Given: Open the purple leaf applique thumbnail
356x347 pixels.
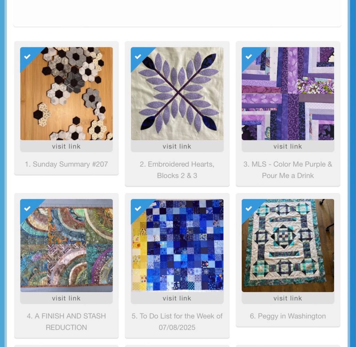Looking at the screenshot, I should coord(177,94).
